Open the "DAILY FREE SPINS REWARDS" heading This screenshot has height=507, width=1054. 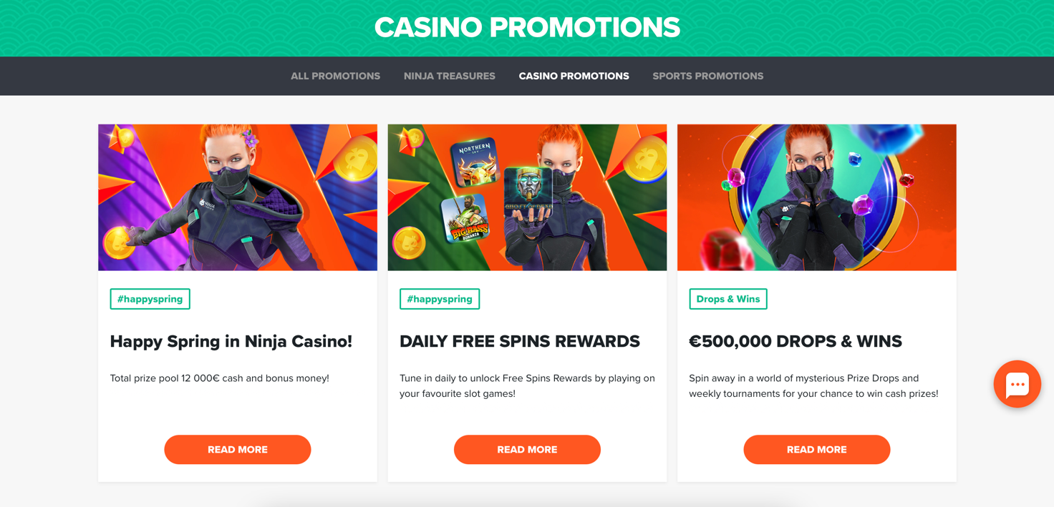(519, 342)
